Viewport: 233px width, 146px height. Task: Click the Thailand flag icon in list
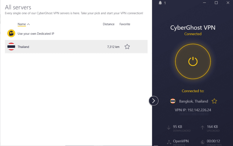point(11,47)
